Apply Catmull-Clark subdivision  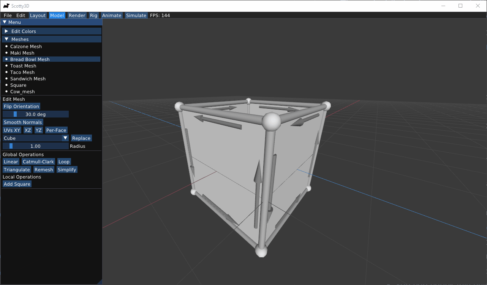(38, 162)
